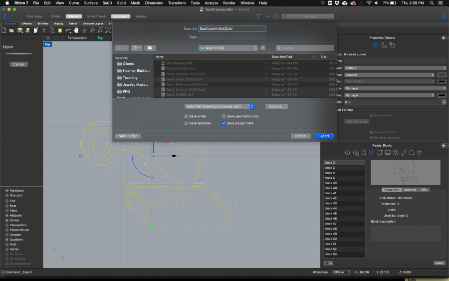Toggle the Center object snap

(x=7, y=220)
